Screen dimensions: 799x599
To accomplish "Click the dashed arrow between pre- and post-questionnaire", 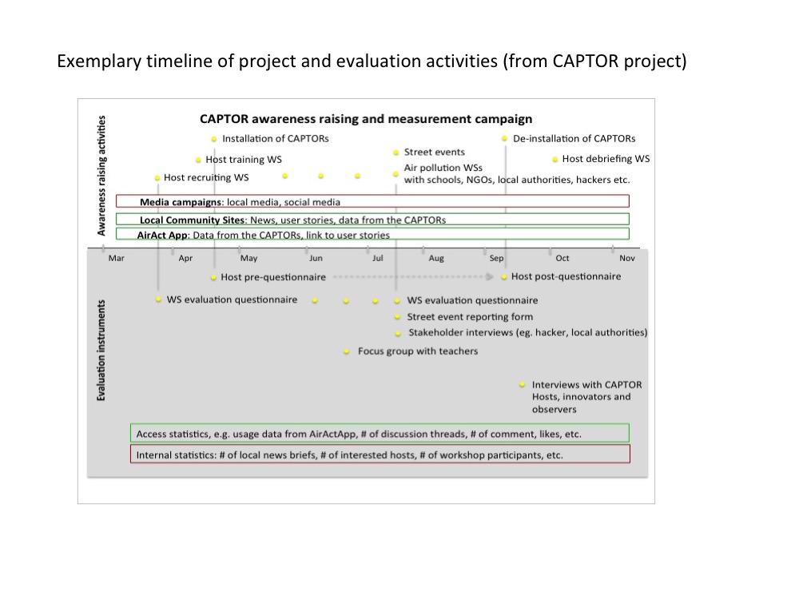I will 413,276.
